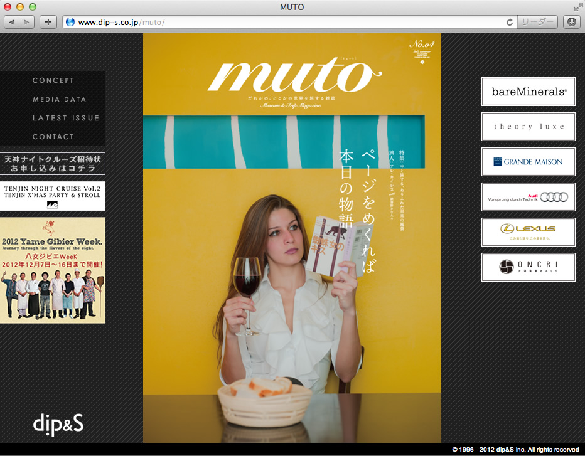The image size is (585, 456).
Task: Click the dip&S logo at bottom left
Action: click(x=58, y=424)
